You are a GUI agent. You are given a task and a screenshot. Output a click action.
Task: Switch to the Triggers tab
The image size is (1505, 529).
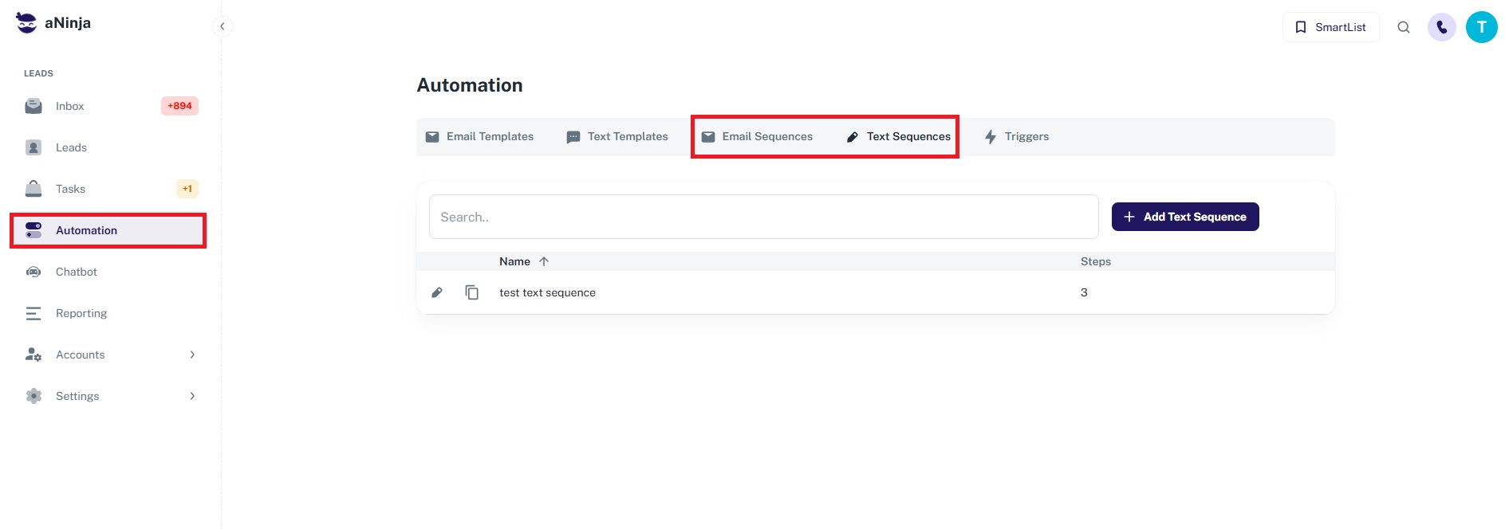[1017, 136]
